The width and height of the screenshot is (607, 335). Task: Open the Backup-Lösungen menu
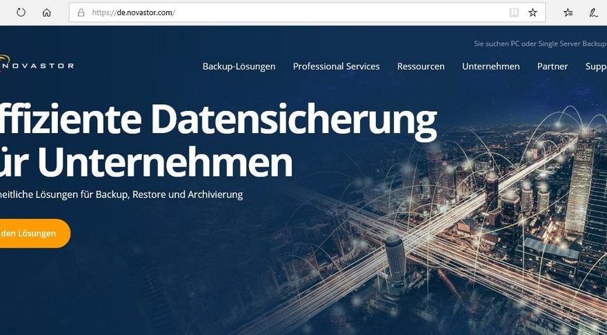239,66
